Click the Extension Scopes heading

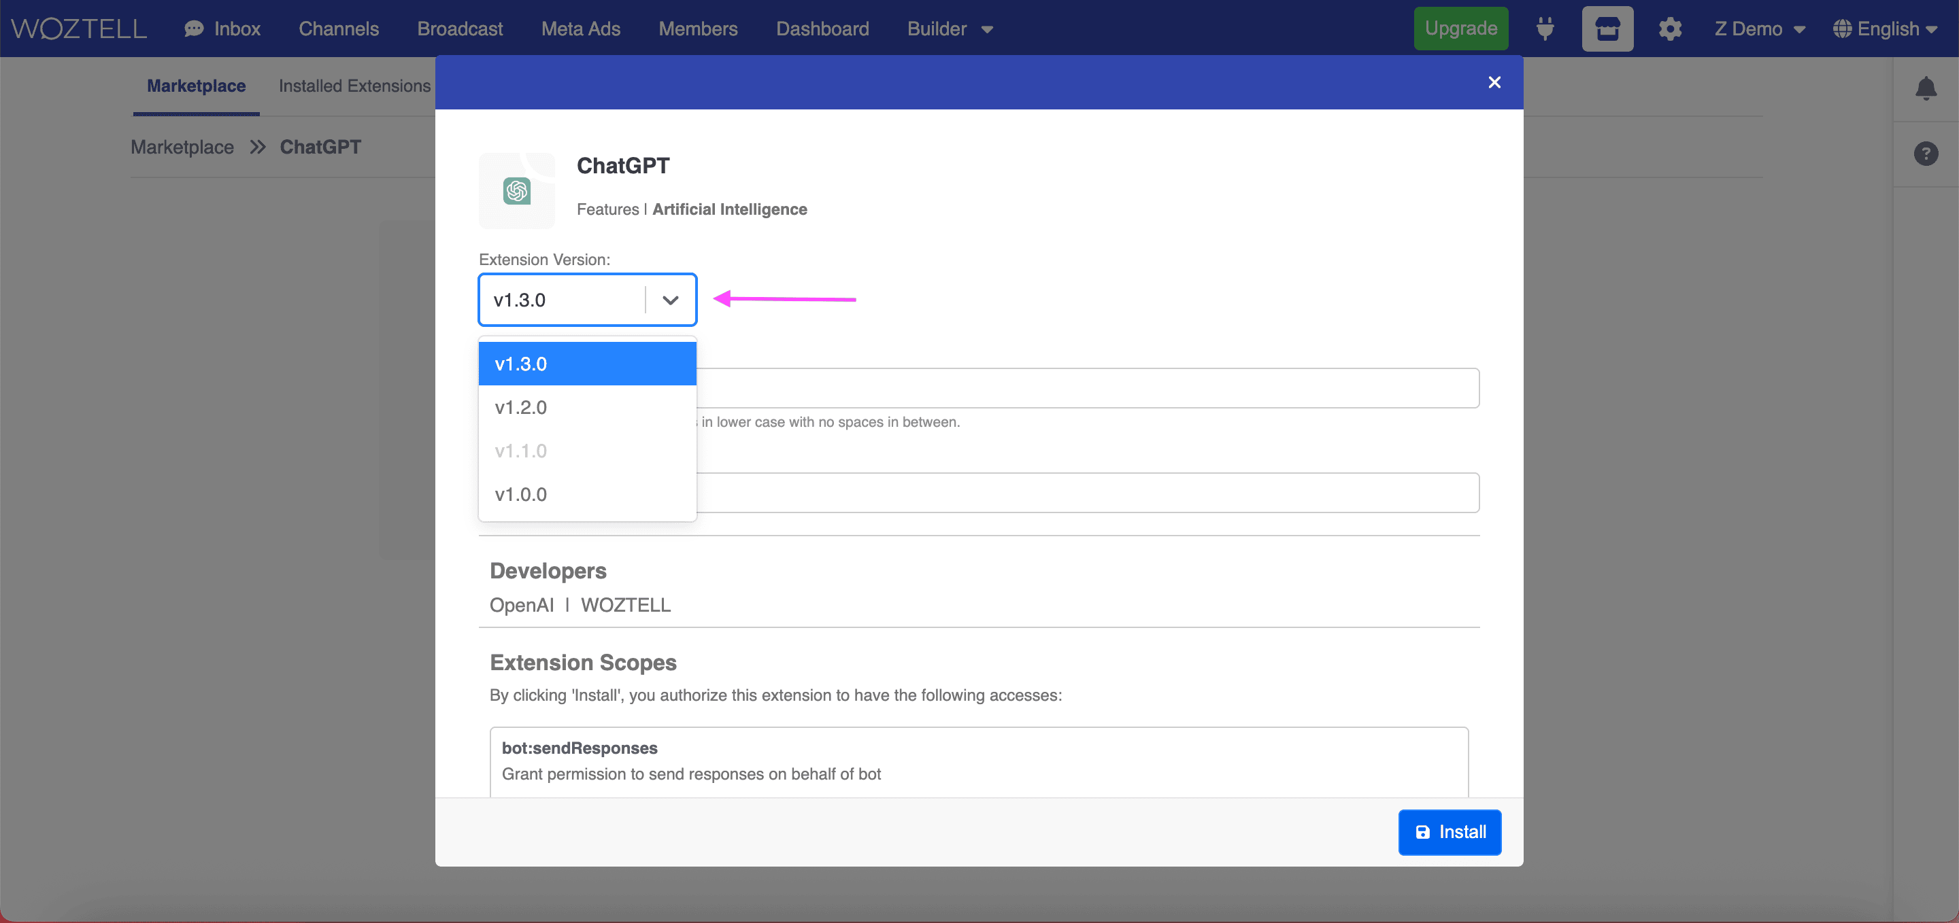[x=582, y=663]
